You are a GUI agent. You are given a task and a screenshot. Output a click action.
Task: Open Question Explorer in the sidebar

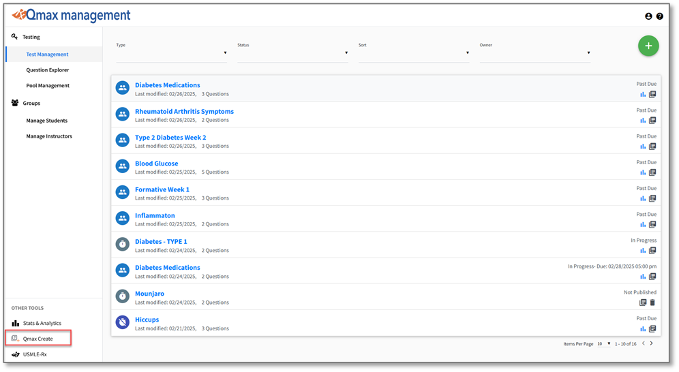(x=48, y=69)
